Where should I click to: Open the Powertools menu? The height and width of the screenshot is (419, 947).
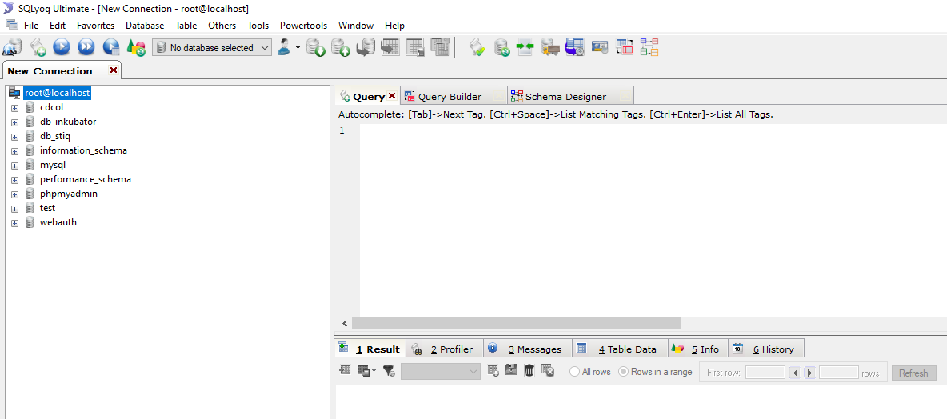(x=304, y=26)
